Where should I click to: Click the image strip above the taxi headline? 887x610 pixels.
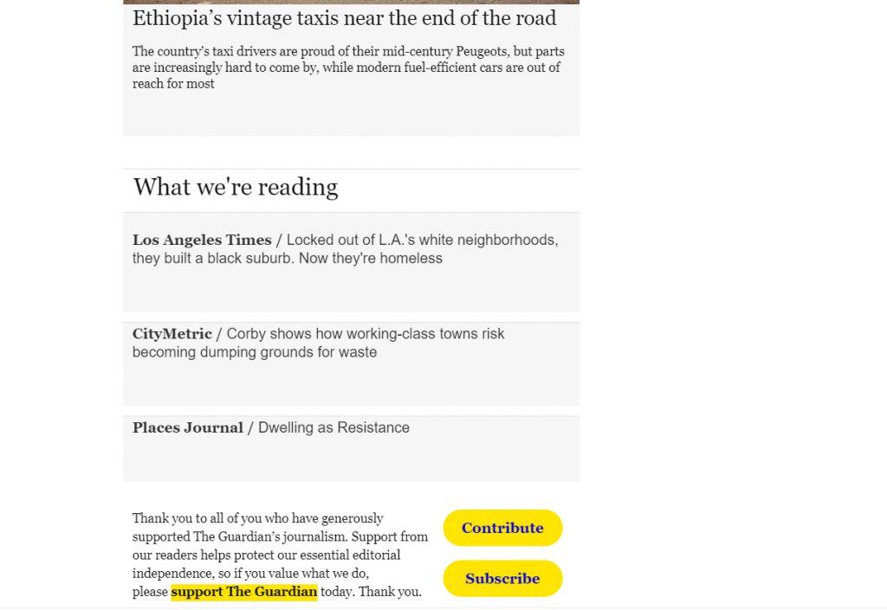pyautogui.click(x=352, y=2)
